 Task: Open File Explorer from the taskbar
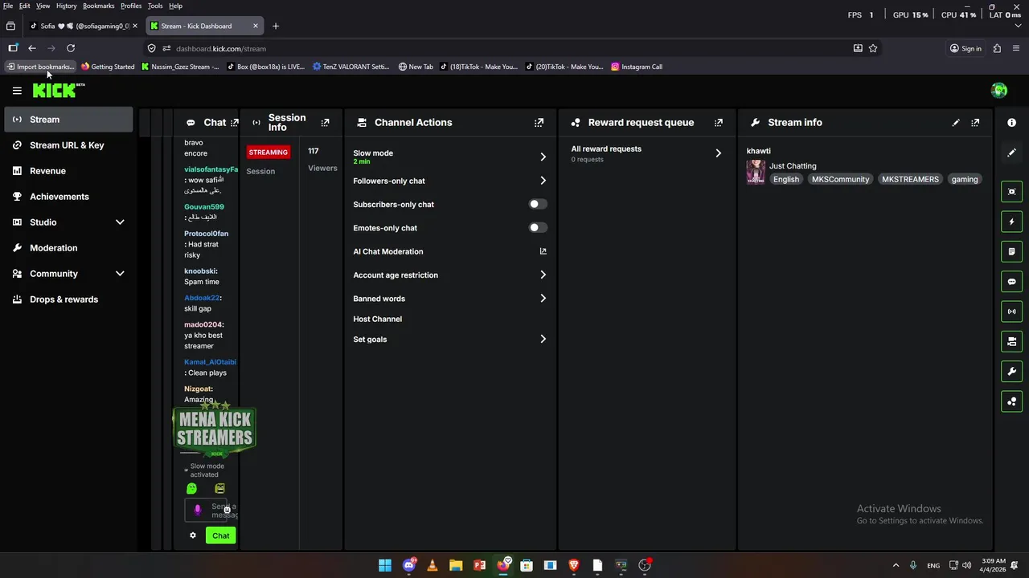tap(456, 565)
